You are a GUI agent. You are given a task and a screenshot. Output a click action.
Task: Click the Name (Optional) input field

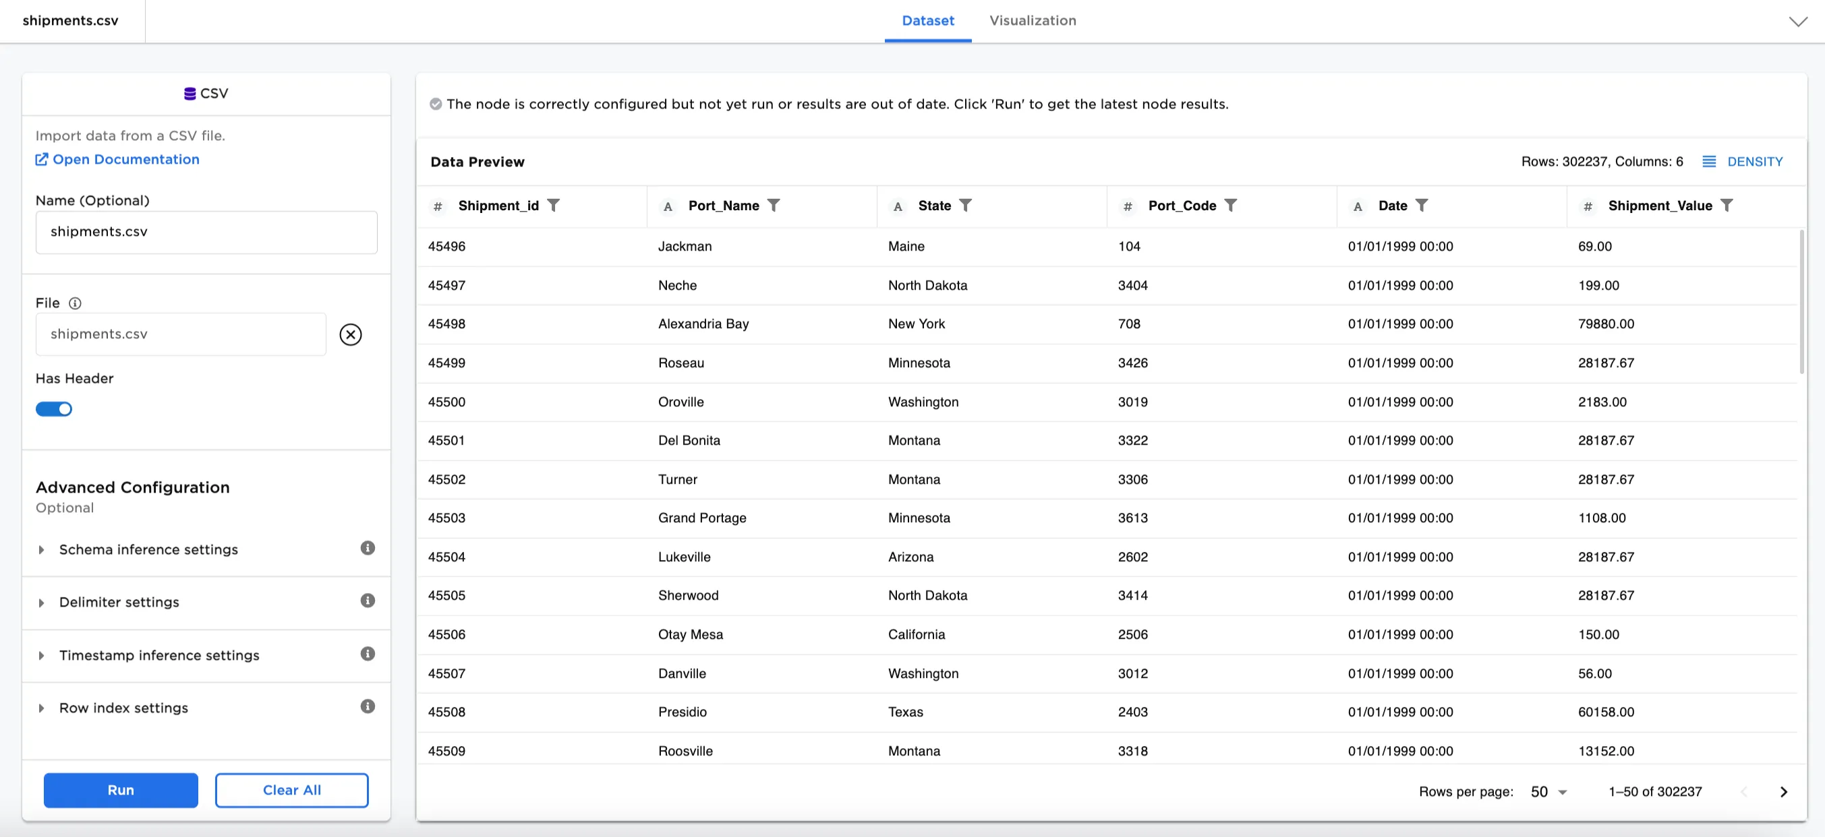[206, 232]
